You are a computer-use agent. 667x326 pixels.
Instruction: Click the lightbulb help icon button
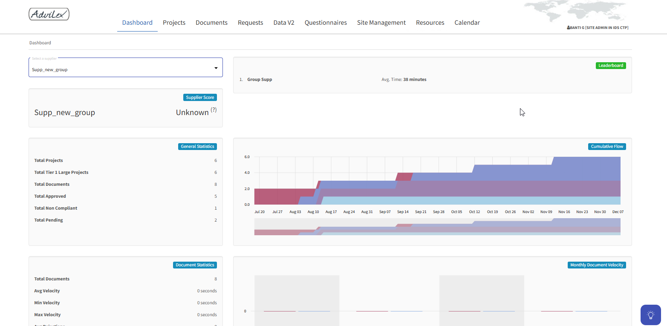[x=650, y=315]
